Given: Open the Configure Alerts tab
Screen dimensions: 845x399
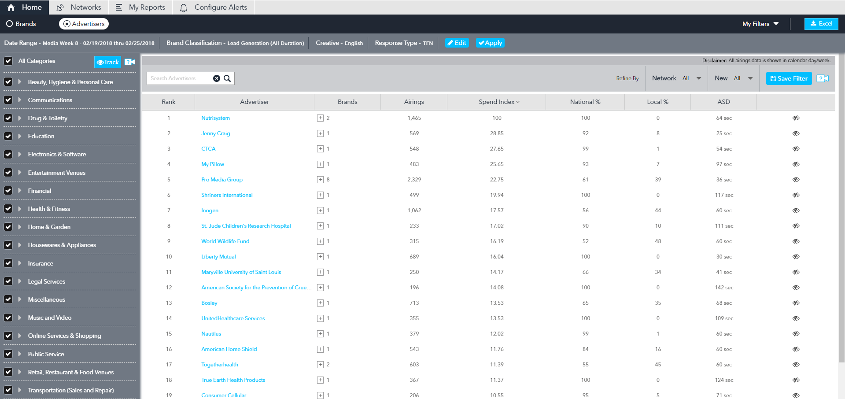Looking at the screenshot, I should coord(214,7).
